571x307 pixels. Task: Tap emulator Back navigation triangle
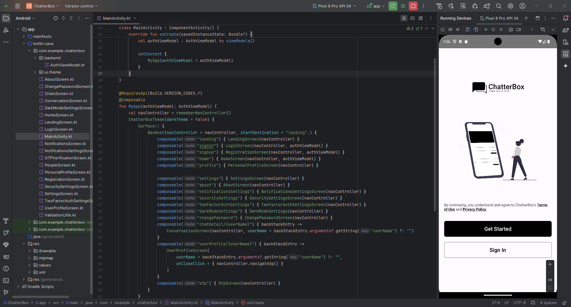click(486, 29)
